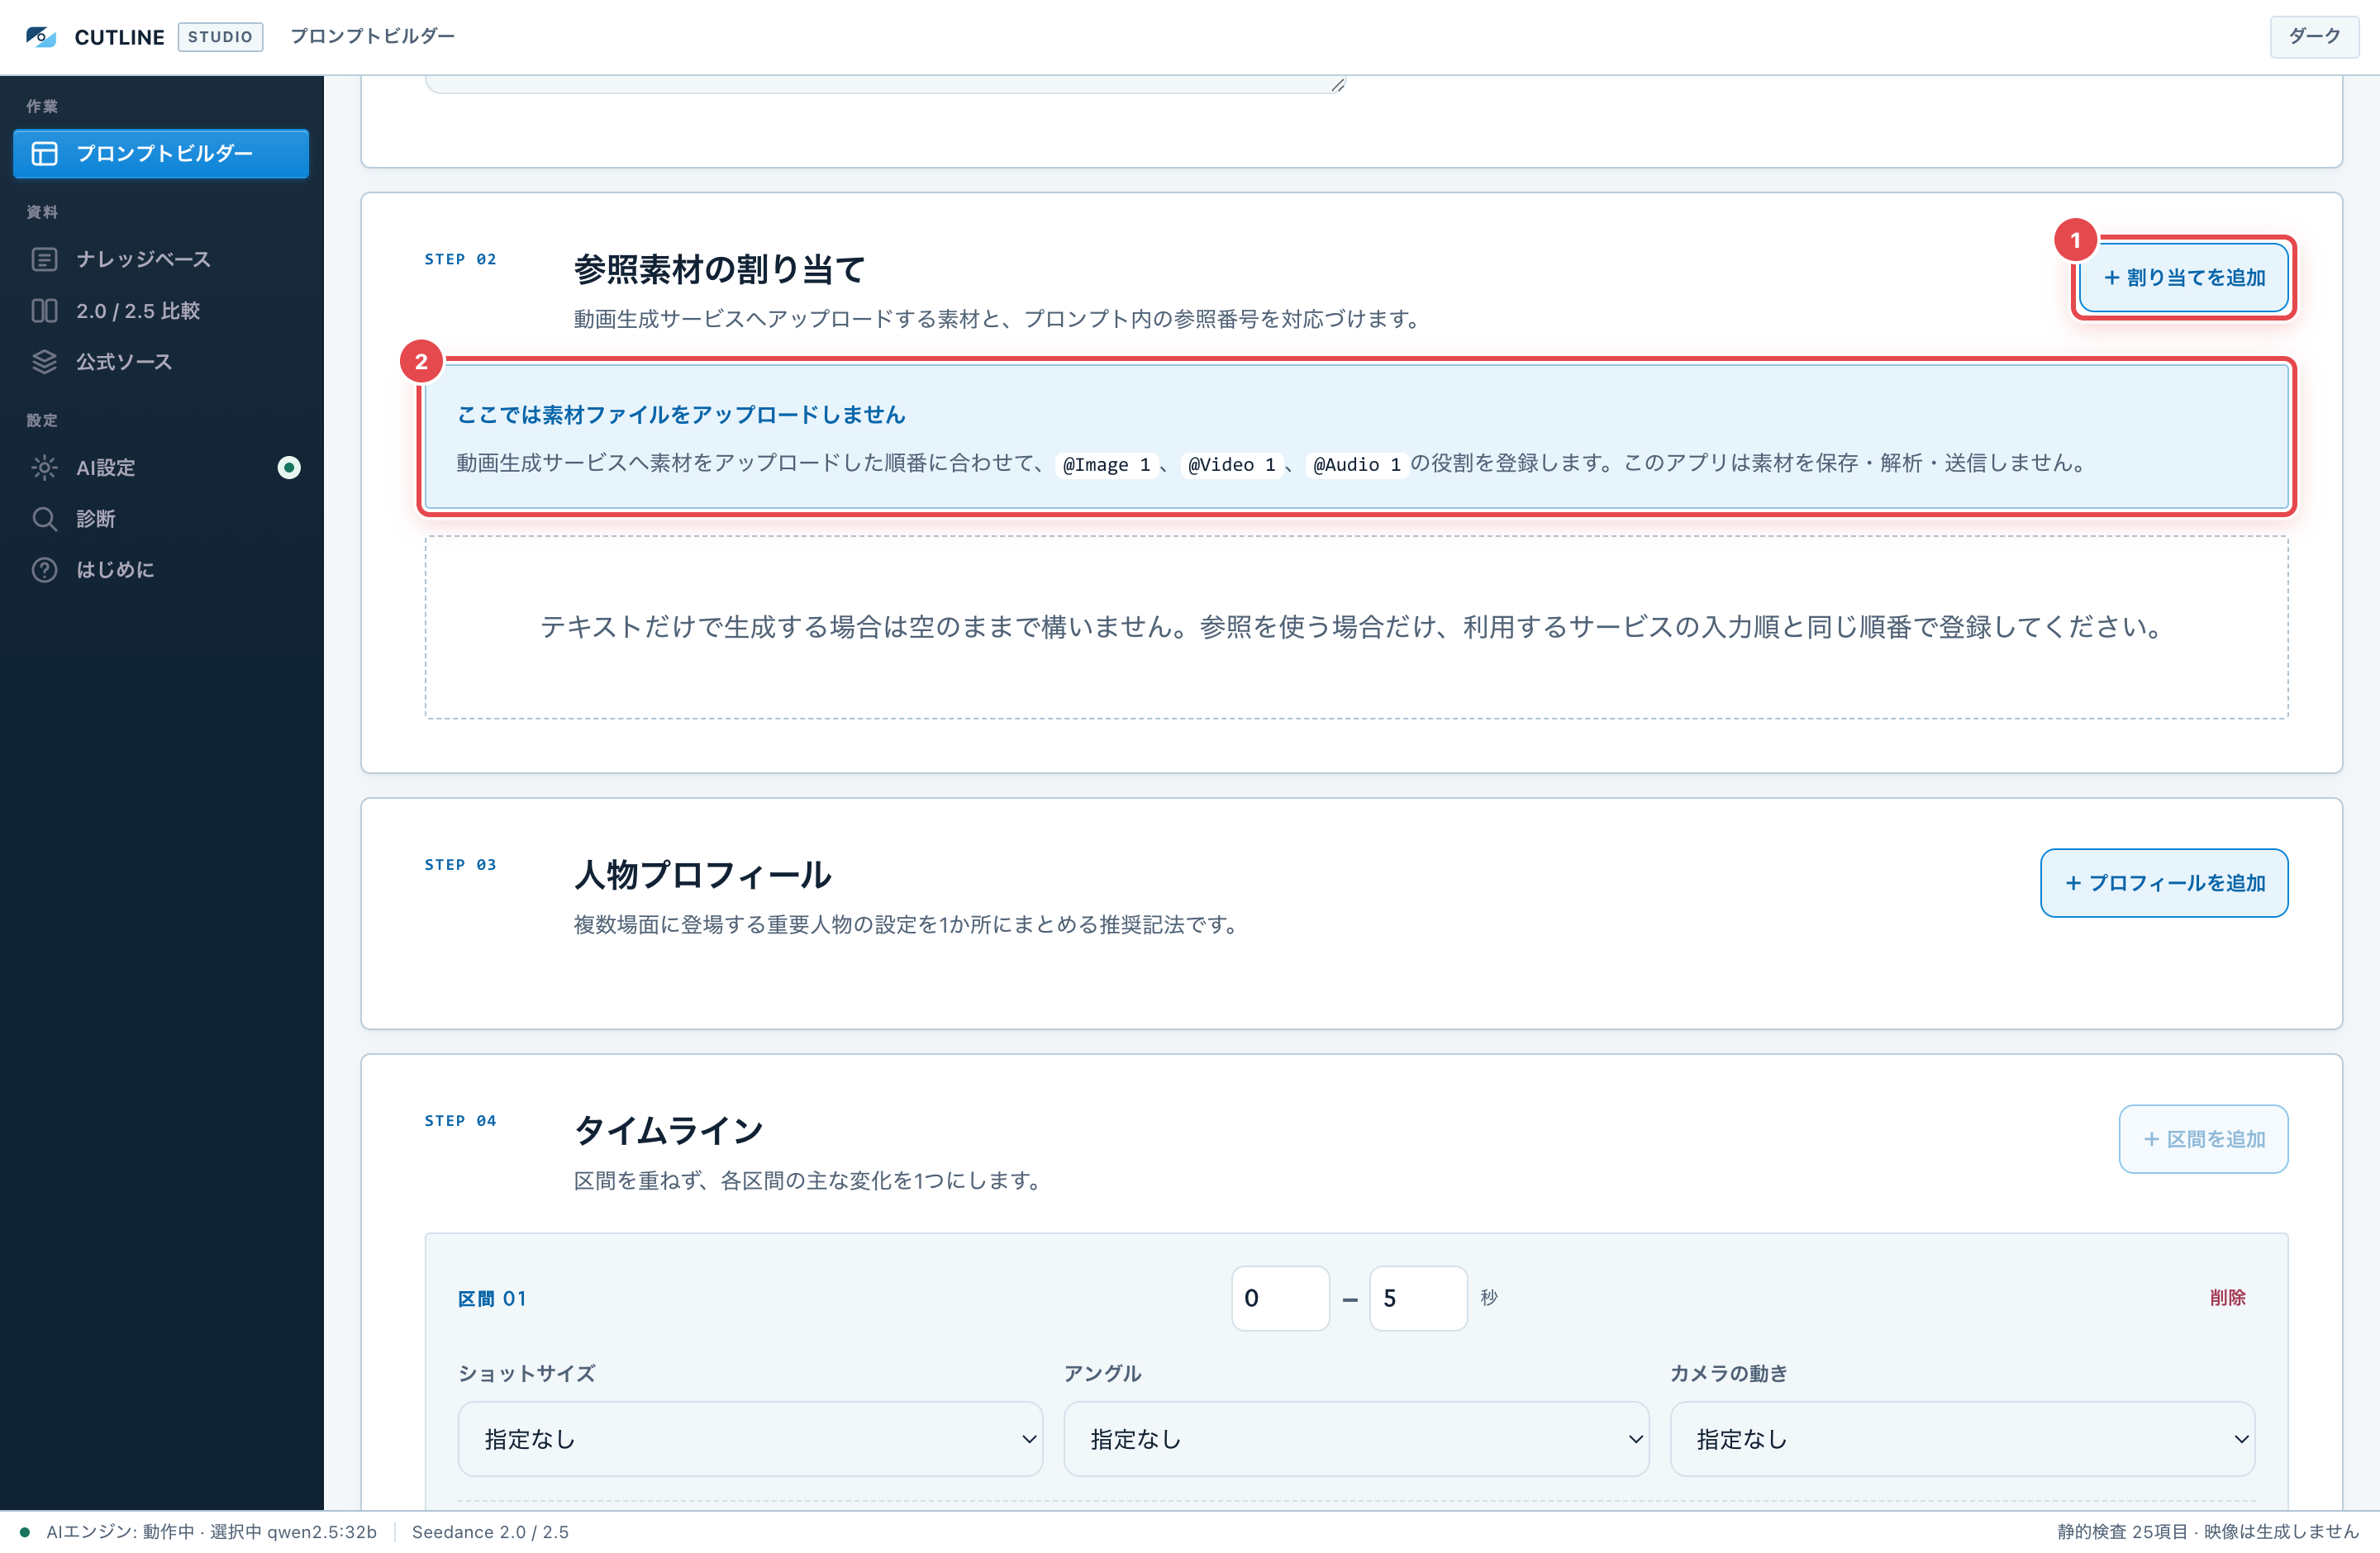2380x1553 pixels.
Task: Click the AI設定 gear icon
Action: (44, 467)
